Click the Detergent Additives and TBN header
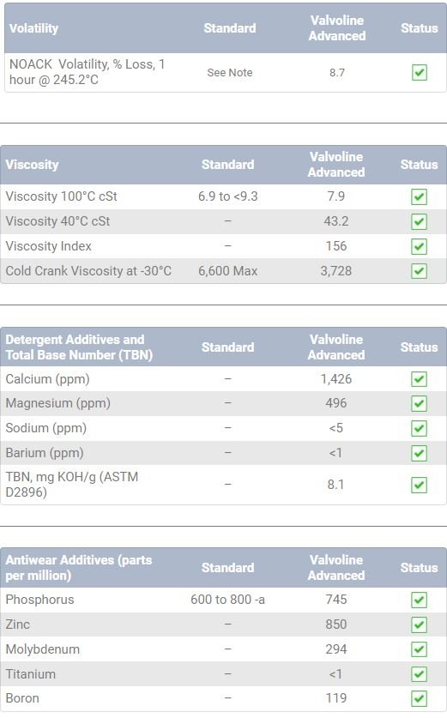Viewport: 447px width, 718px height. click(79, 347)
